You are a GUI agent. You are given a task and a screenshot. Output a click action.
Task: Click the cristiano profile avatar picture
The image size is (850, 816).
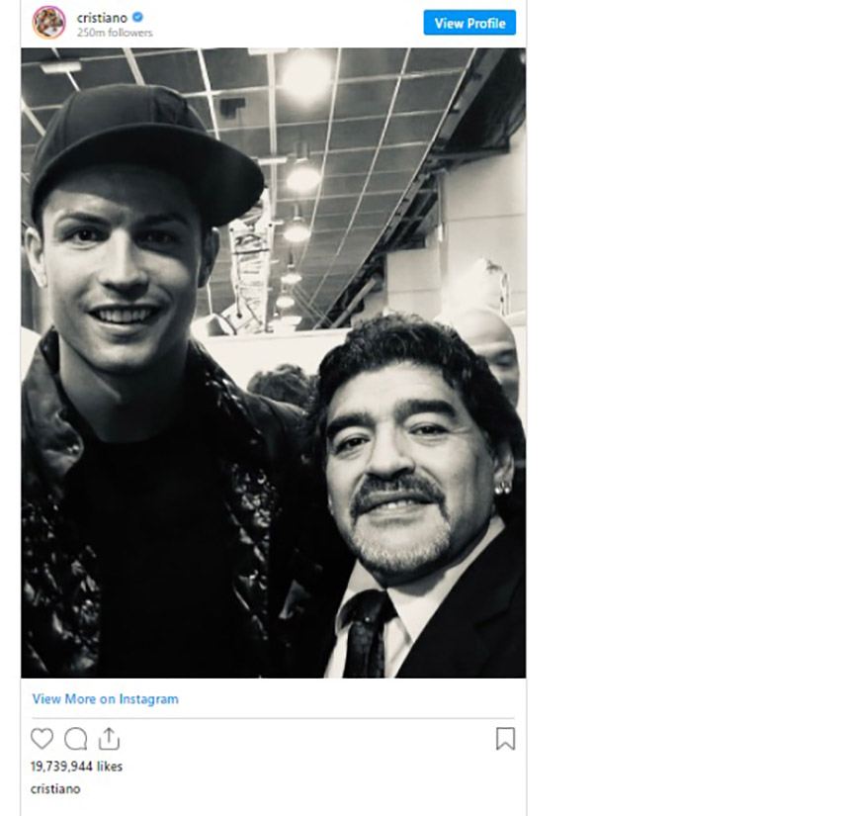(x=48, y=23)
